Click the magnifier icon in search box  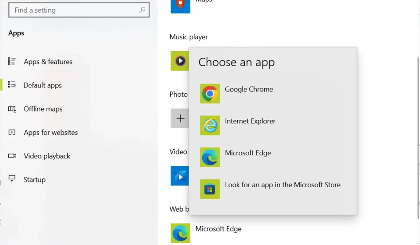[x=143, y=10]
